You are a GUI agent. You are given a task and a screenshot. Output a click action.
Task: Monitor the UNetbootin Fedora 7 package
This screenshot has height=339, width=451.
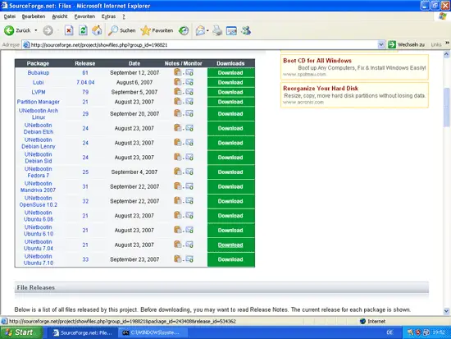pyautogui.click(x=189, y=172)
